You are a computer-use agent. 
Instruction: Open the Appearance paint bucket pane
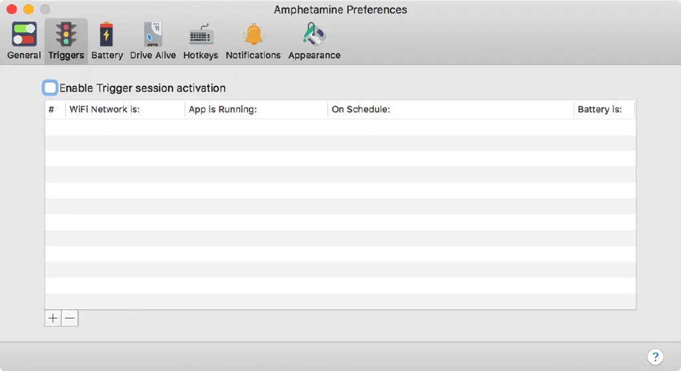(x=314, y=40)
